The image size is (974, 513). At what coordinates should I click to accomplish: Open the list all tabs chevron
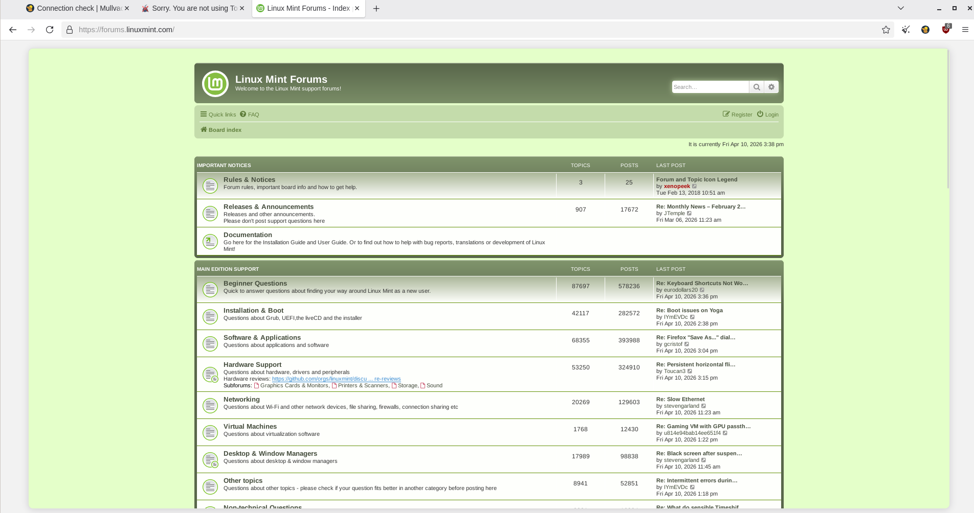pos(901,8)
